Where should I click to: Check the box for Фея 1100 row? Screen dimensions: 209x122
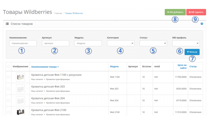click(9, 77)
